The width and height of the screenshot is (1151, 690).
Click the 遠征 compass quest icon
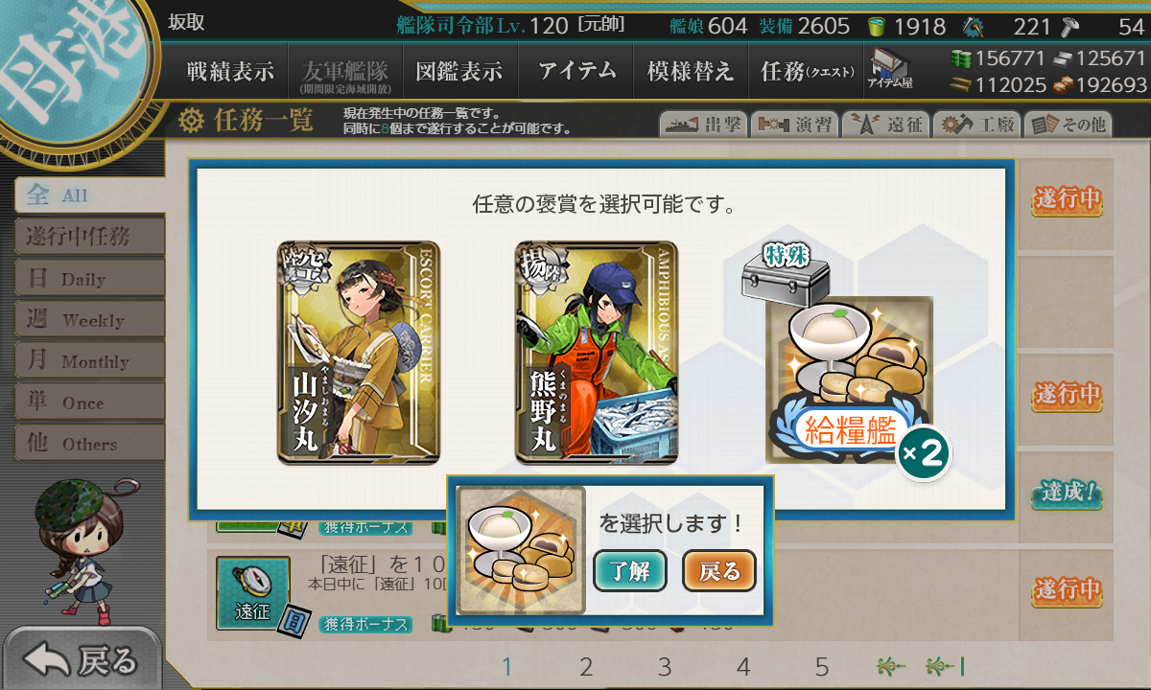coord(253,594)
